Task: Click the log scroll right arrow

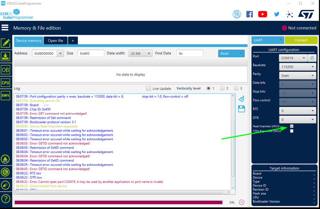Action: [229, 192]
